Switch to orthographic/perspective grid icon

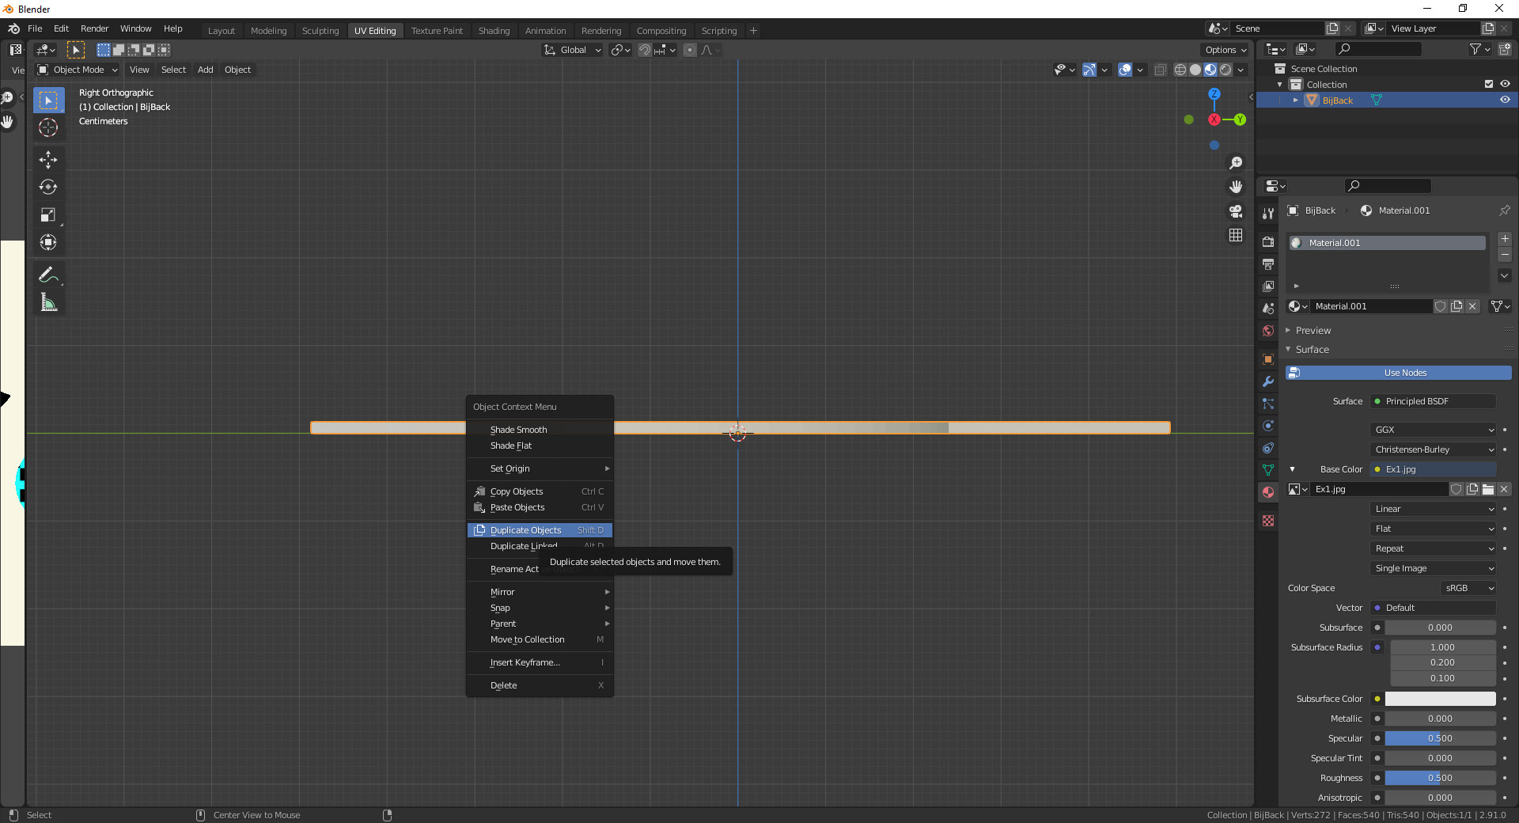(x=1235, y=236)
